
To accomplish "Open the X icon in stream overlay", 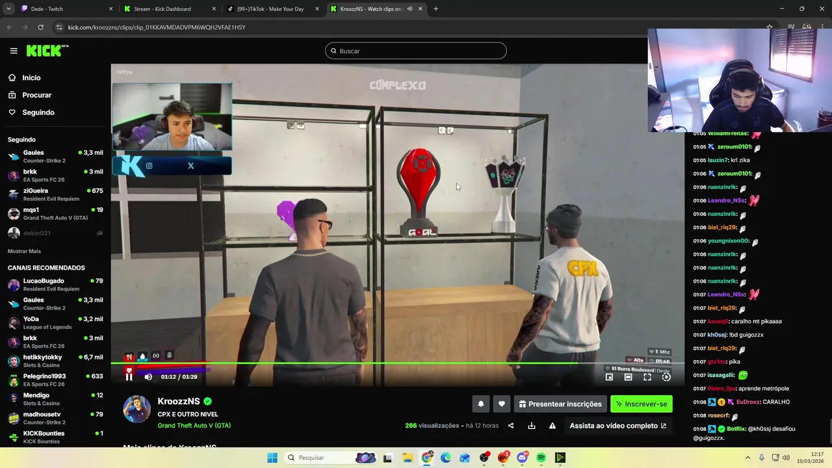I will pyautogui.click(x=190, y=166).
